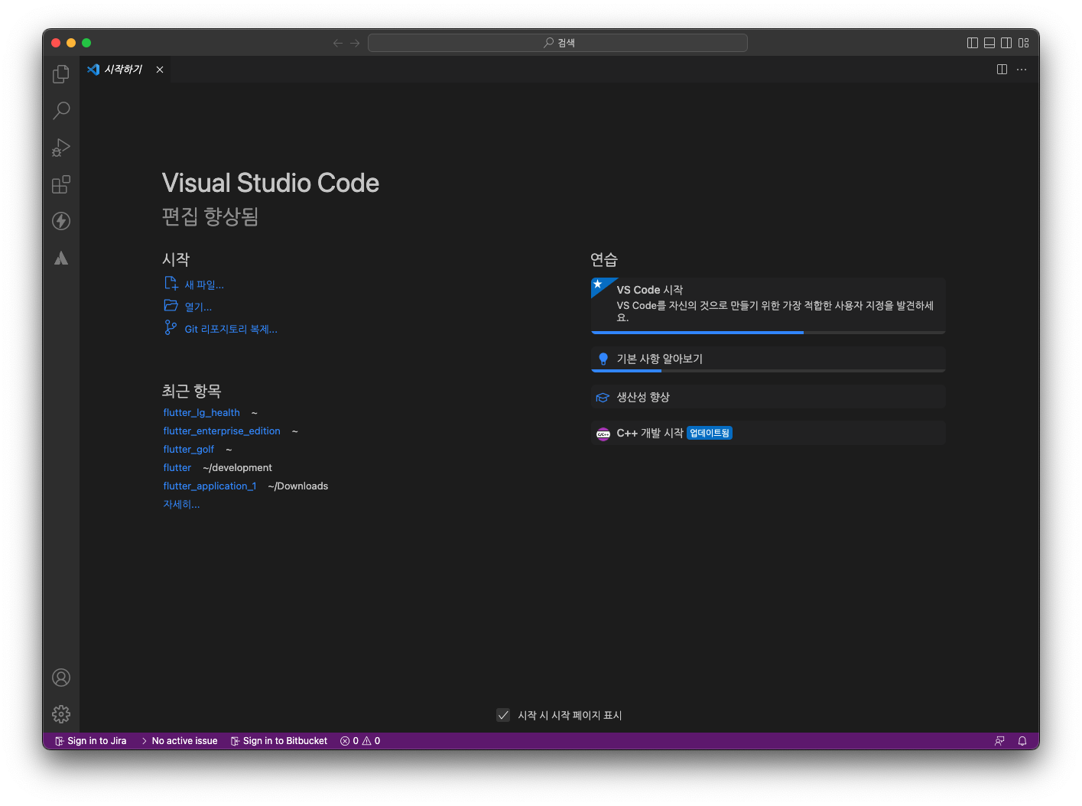Click the C++ icon on walkthrough
The height and width of the screenshot is (806, 1082).
[603, 434]
